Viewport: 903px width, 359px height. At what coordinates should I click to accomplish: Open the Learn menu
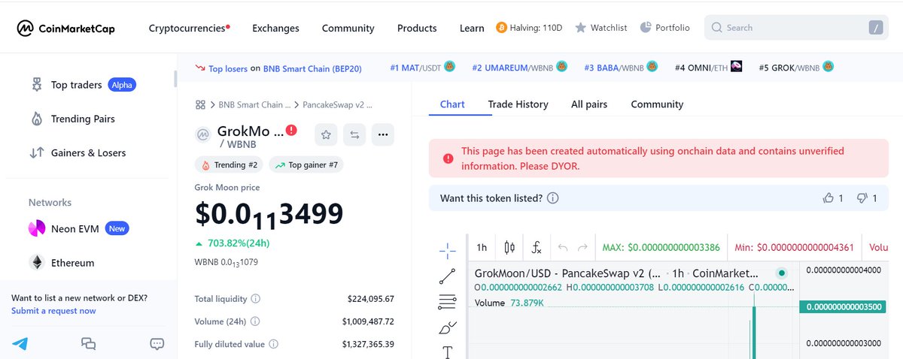point(472,28)
